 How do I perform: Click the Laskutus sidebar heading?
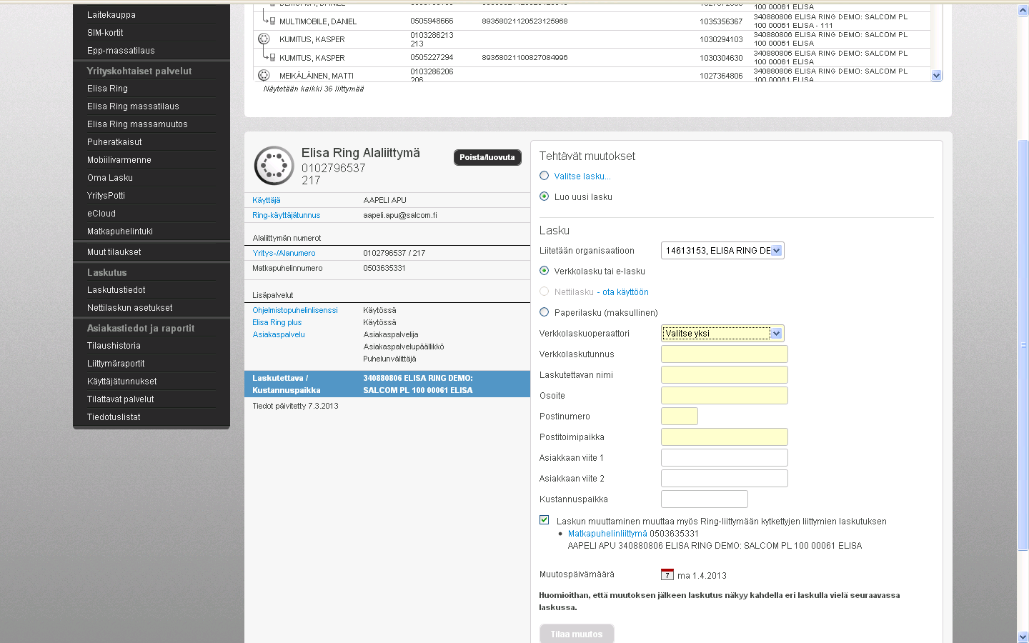pos(107,273)
